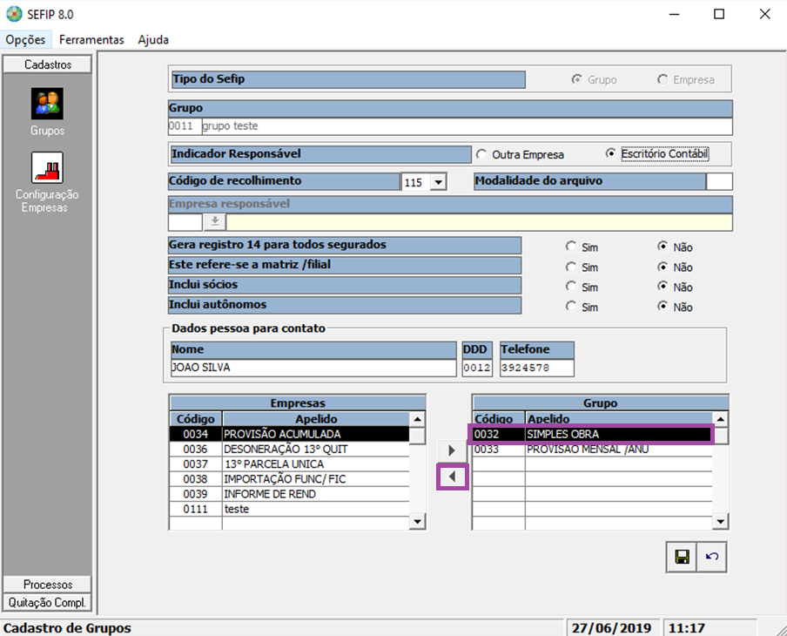787x636 pixels.
Task: Save the group with floppy disk icon
Action: click(682, 557)
